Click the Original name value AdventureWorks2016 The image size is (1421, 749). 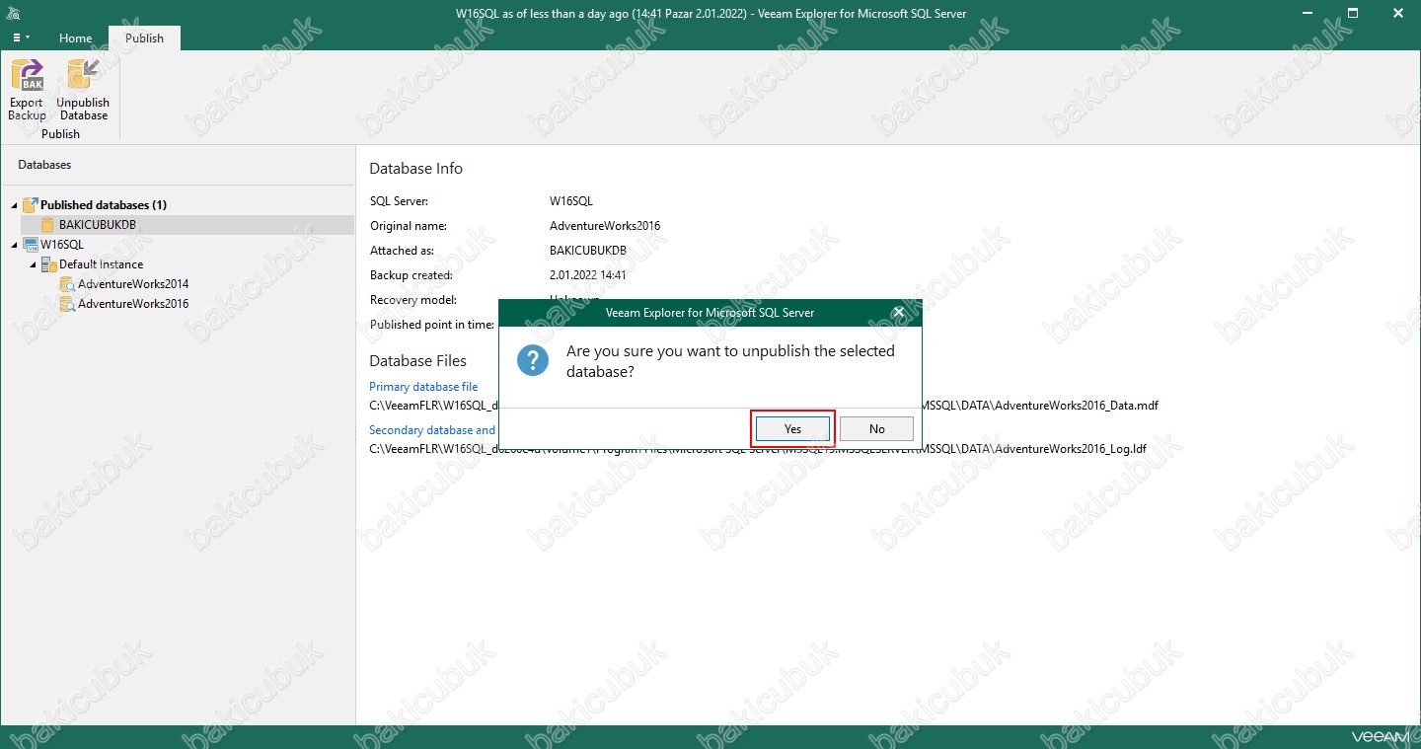pyautogui.click(x=605, y=226)
